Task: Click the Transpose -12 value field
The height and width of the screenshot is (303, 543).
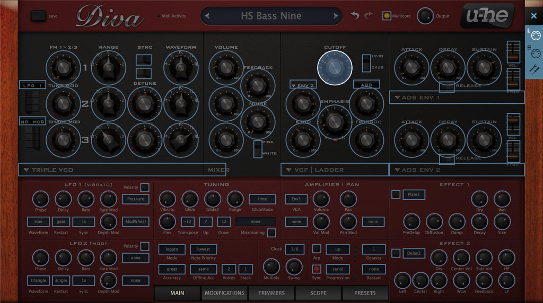Action: point(188,222)
